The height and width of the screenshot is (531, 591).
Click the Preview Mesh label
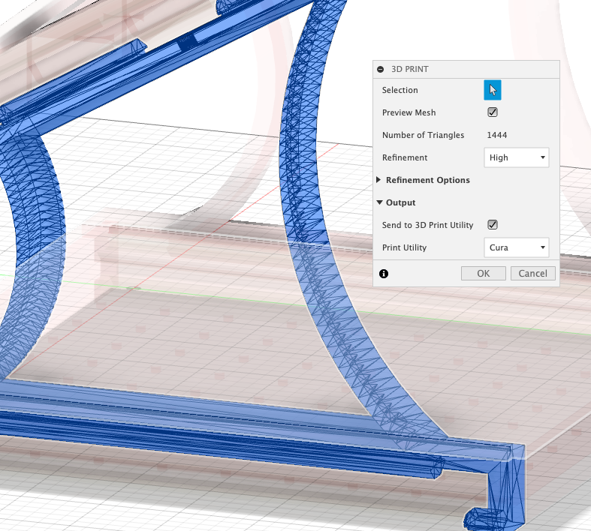(409, 112)
